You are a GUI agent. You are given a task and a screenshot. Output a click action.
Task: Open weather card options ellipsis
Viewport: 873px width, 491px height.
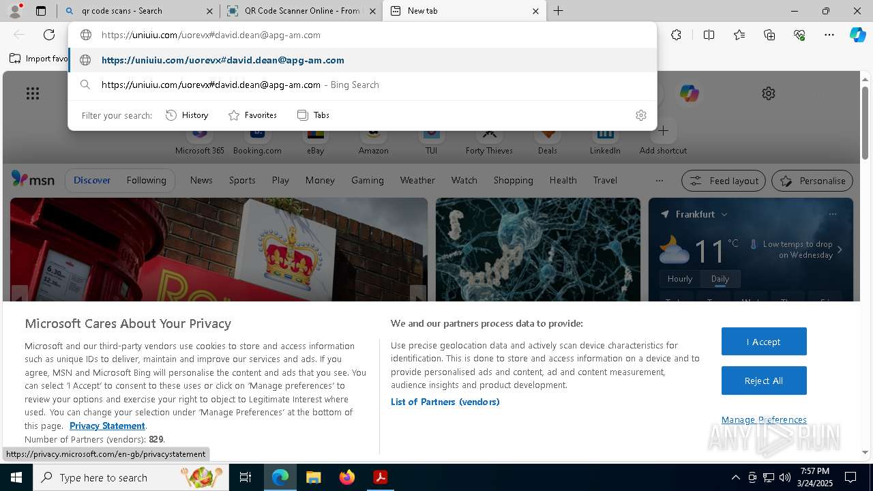tap(833, 214)
